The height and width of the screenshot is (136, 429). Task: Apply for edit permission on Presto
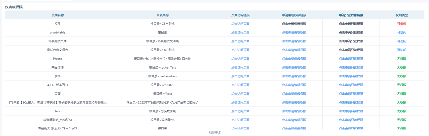(294, 59)
